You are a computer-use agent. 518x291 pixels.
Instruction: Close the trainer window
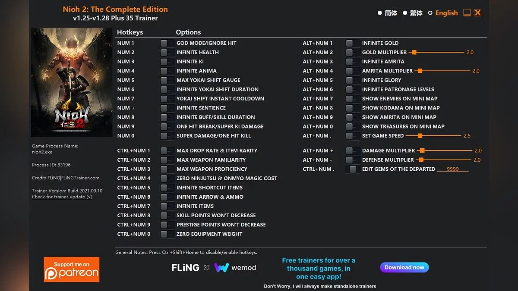[477, 13]
